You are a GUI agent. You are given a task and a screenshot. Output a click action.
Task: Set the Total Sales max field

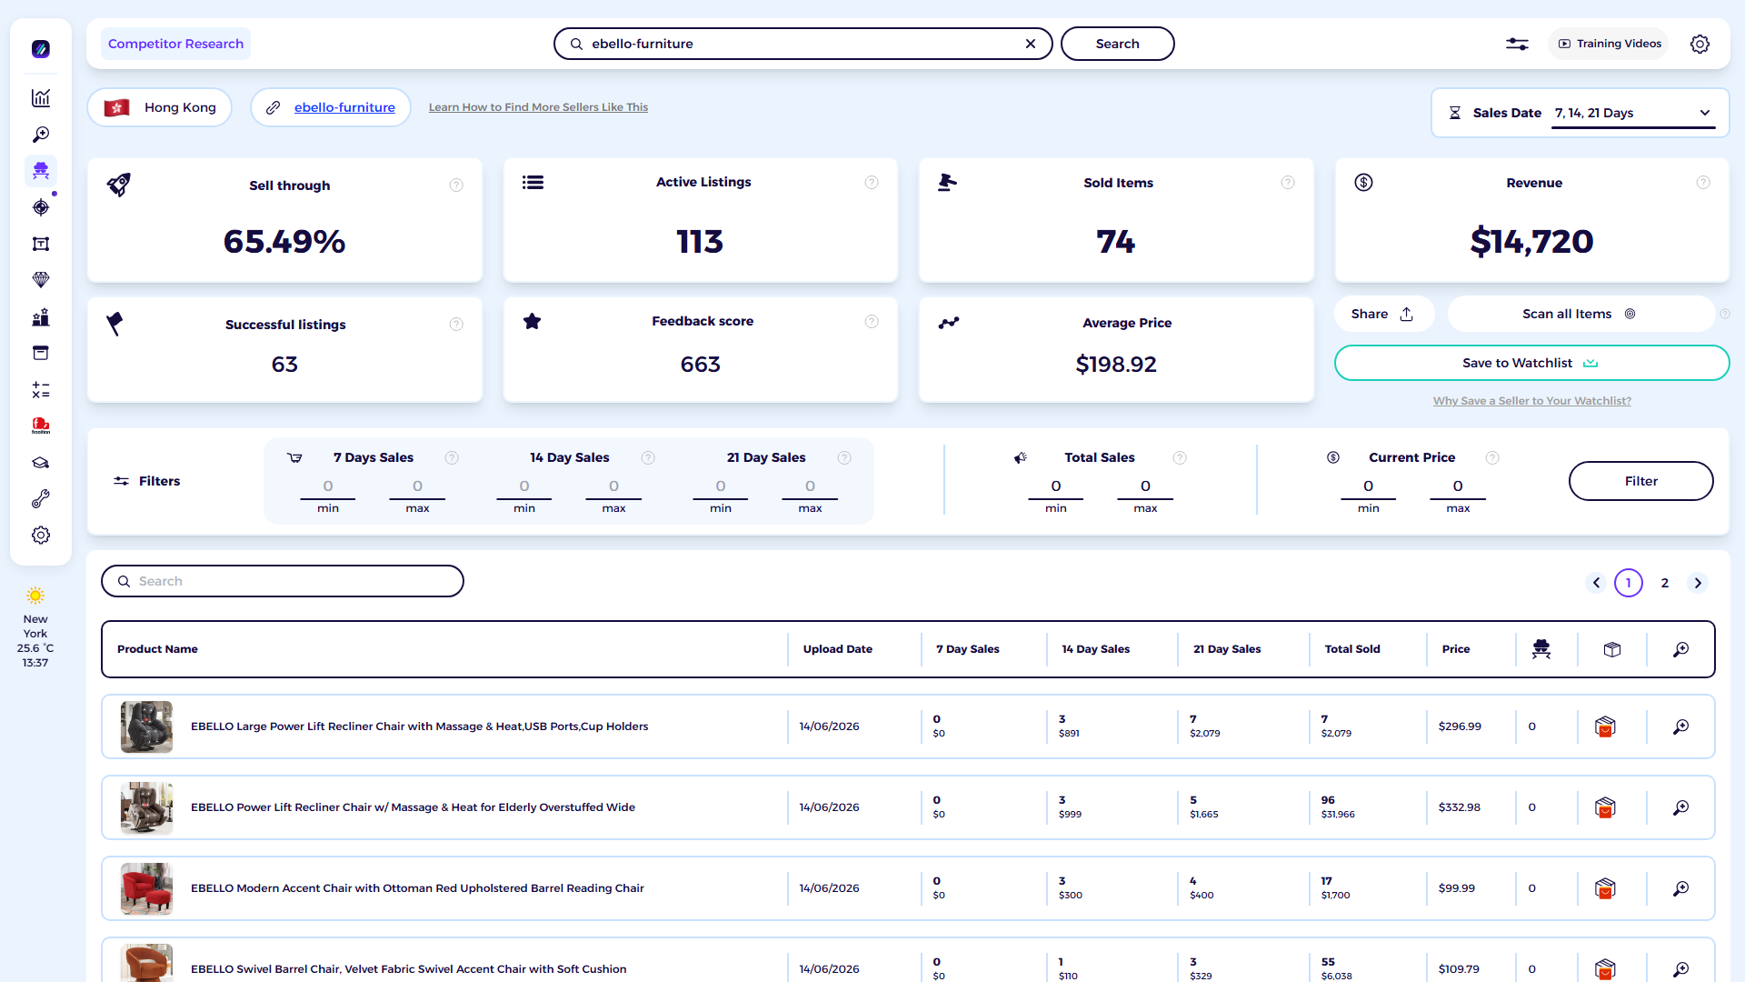[1145, 487]
